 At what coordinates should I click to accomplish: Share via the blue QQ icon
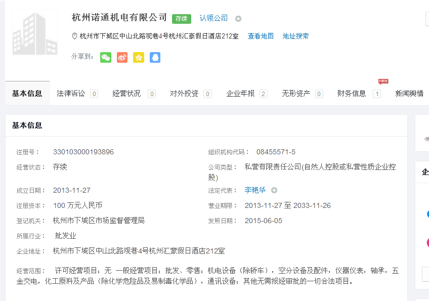(x=155, y=57)
